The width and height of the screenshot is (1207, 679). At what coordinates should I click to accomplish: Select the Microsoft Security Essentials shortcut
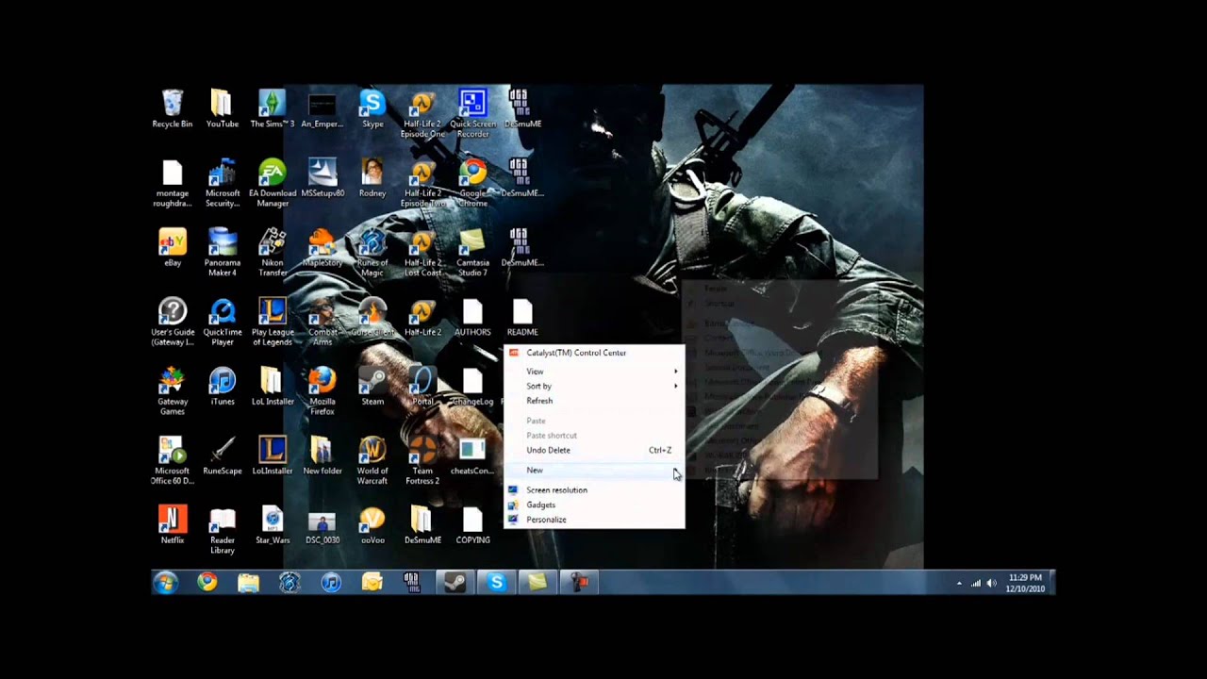pos(222,183)
